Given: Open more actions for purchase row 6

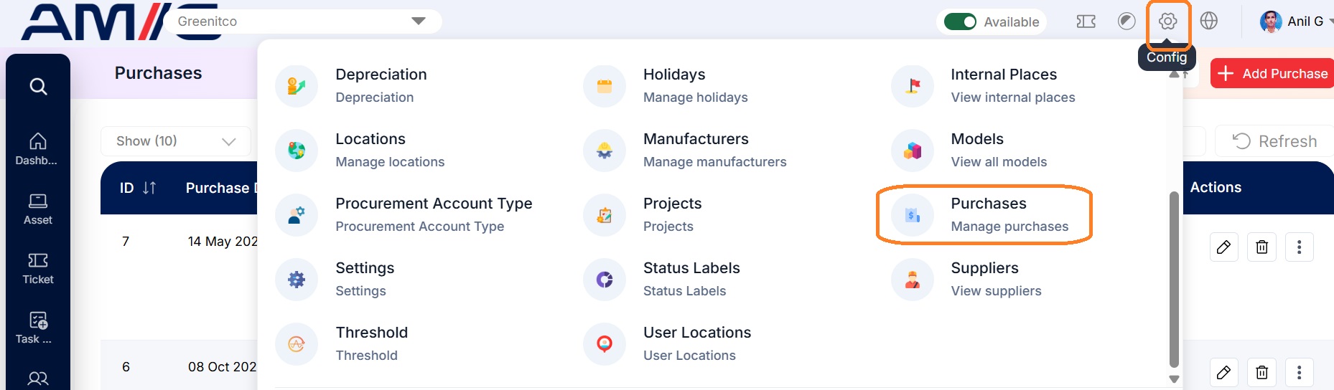Looking at the screenshot, I should point(1299,372).
